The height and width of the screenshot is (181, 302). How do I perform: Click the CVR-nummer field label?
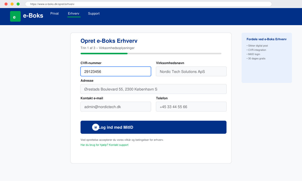point(91,63)
